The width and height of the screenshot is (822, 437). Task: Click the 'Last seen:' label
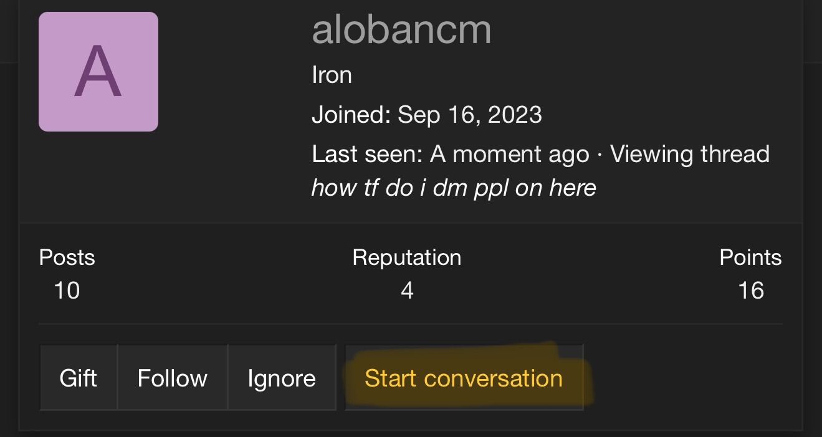click(x=367, y=154)
